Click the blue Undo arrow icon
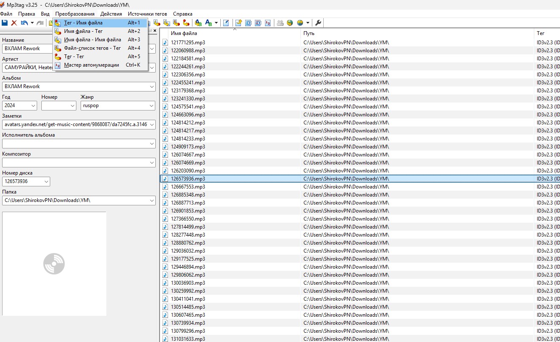This screenshot has width=560, height=342. coord(24,23)
